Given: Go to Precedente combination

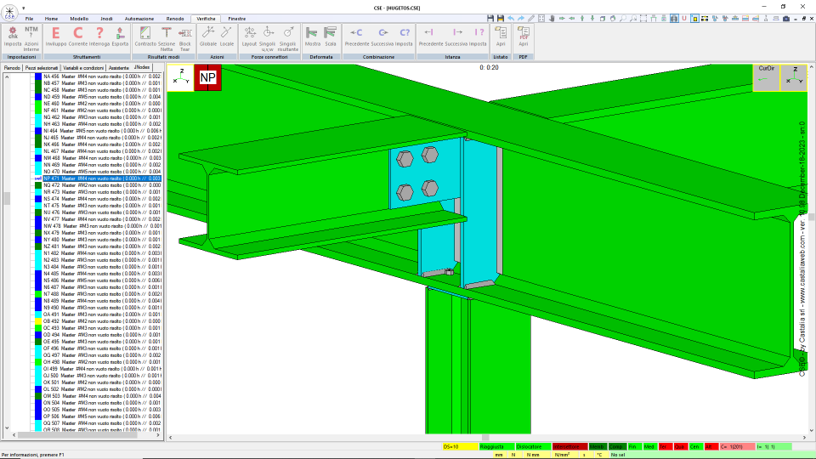Looking at the screenshot, I should [x=356, y=37].
